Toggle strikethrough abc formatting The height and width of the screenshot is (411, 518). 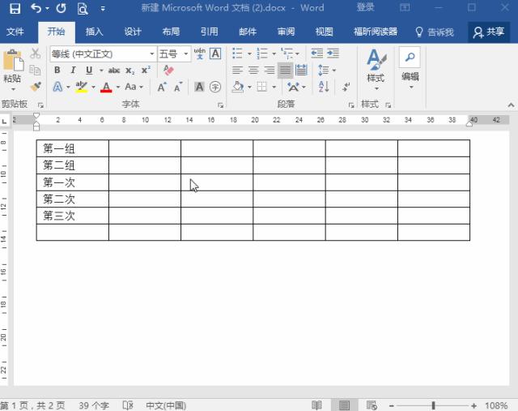[114, 71]
